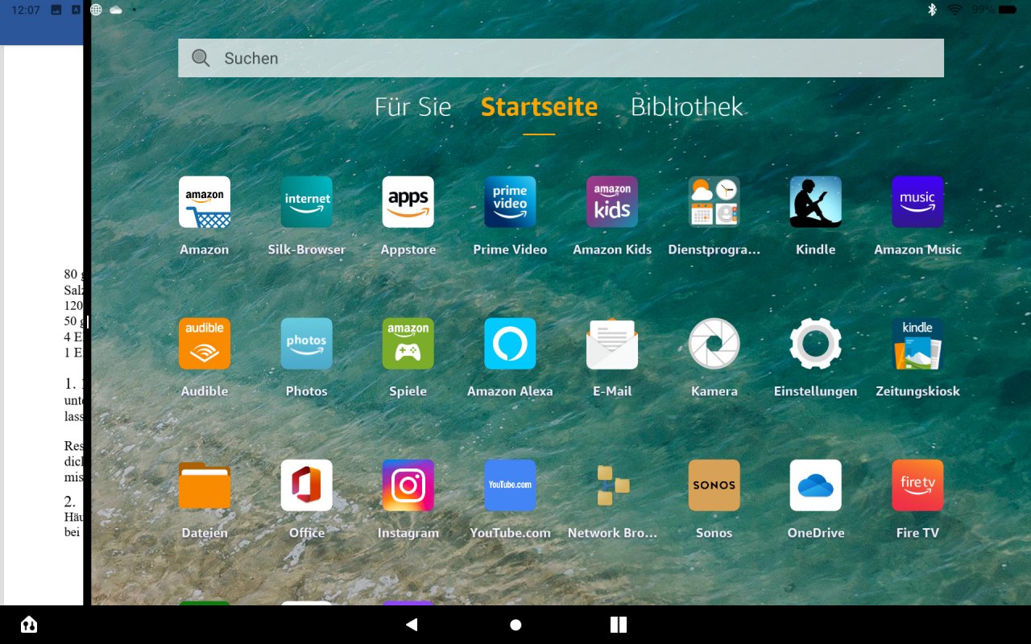The height and width of the screenshot is (644, 1031).
Task: Open the Fire TV app
Action: pos(917,485)
